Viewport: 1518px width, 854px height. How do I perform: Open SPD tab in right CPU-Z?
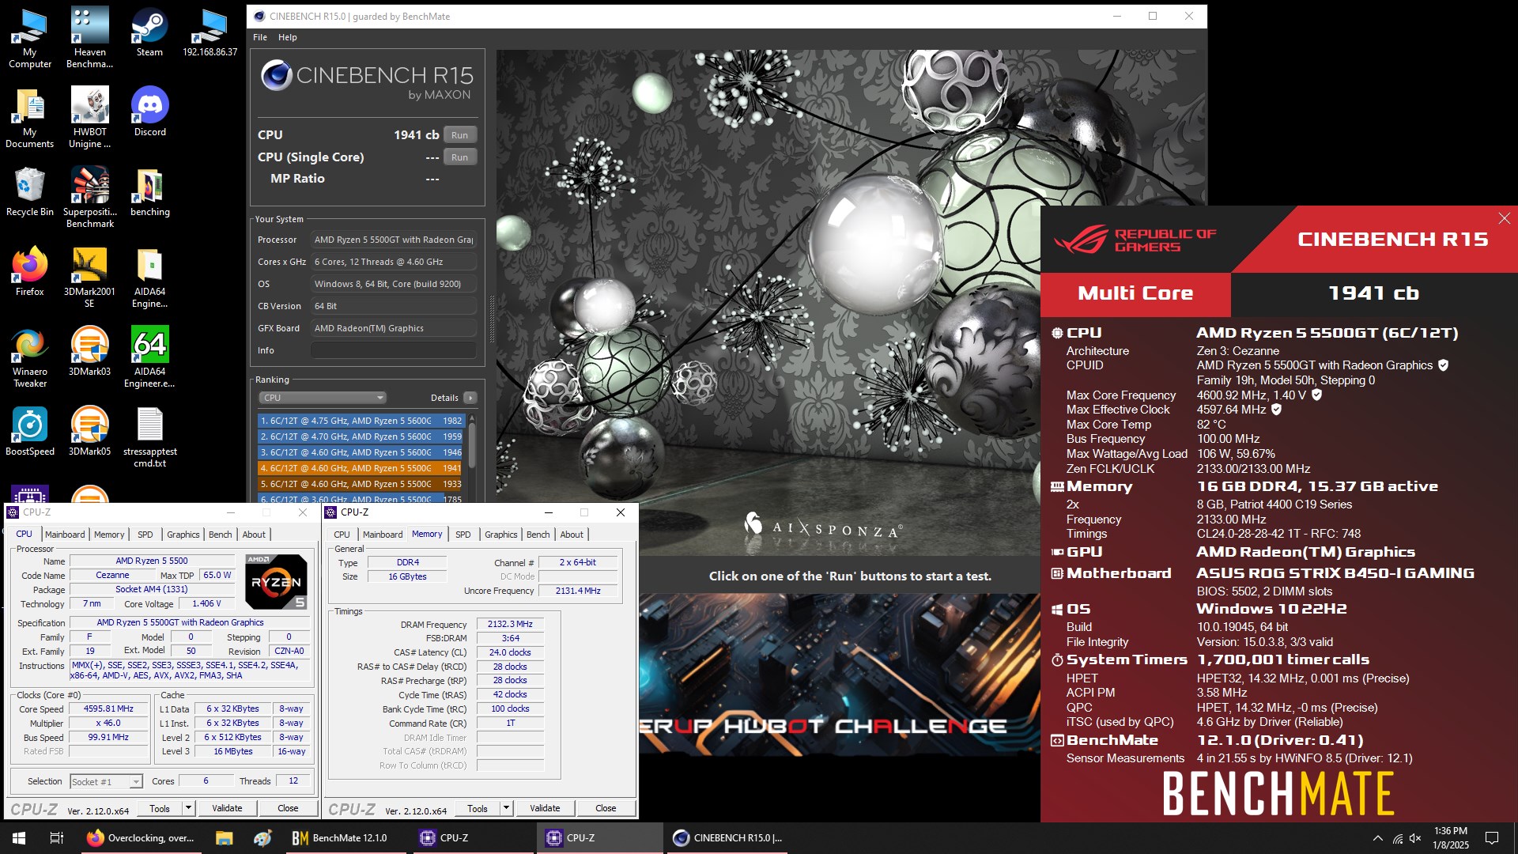(x=463, y=535)
